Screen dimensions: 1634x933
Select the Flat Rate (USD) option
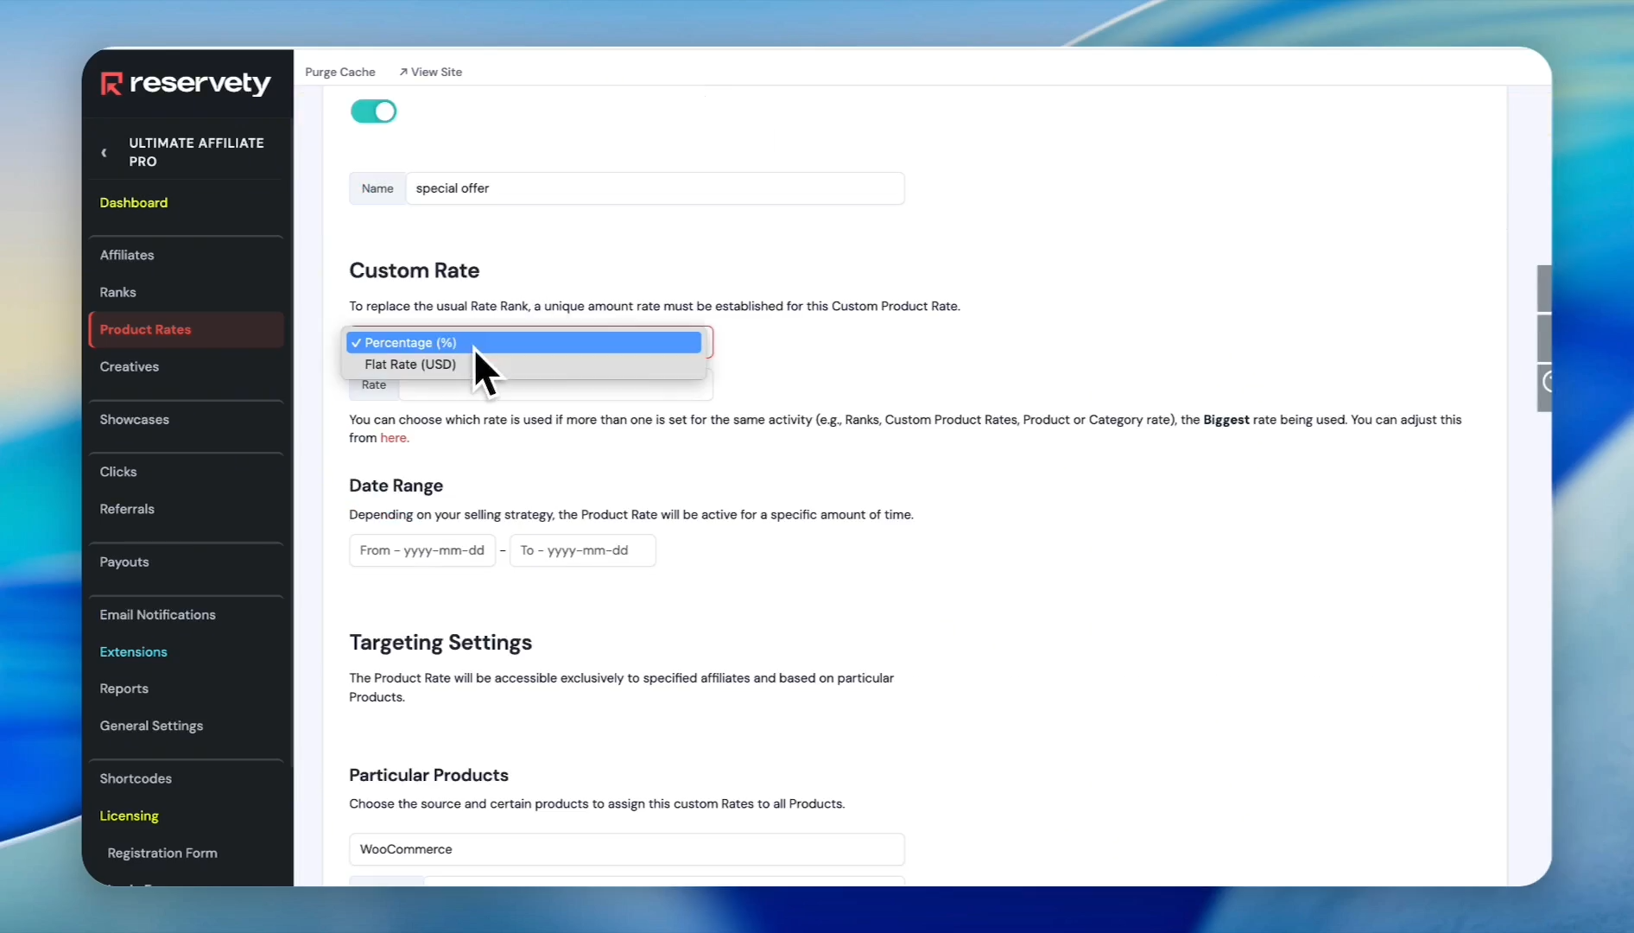click(410, 365)
